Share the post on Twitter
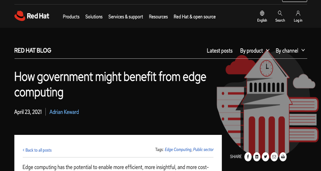Viewport: 321px width, 171px height. point(265,157)
